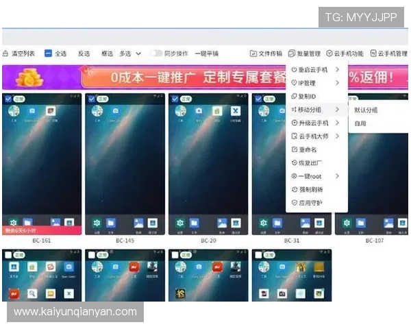Click the 框选 box select button
This screenshot has width=411, height=329.
click(107, 53)
